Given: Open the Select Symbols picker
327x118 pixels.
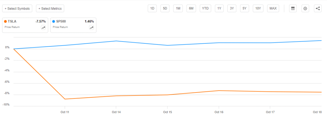Looking at the screenshot, I should 17,8.
